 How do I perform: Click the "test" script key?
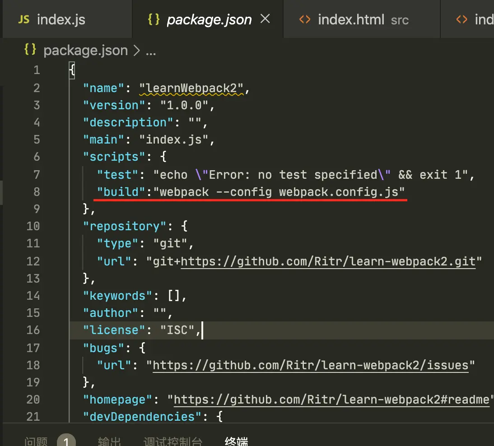(x=117, y=175)
